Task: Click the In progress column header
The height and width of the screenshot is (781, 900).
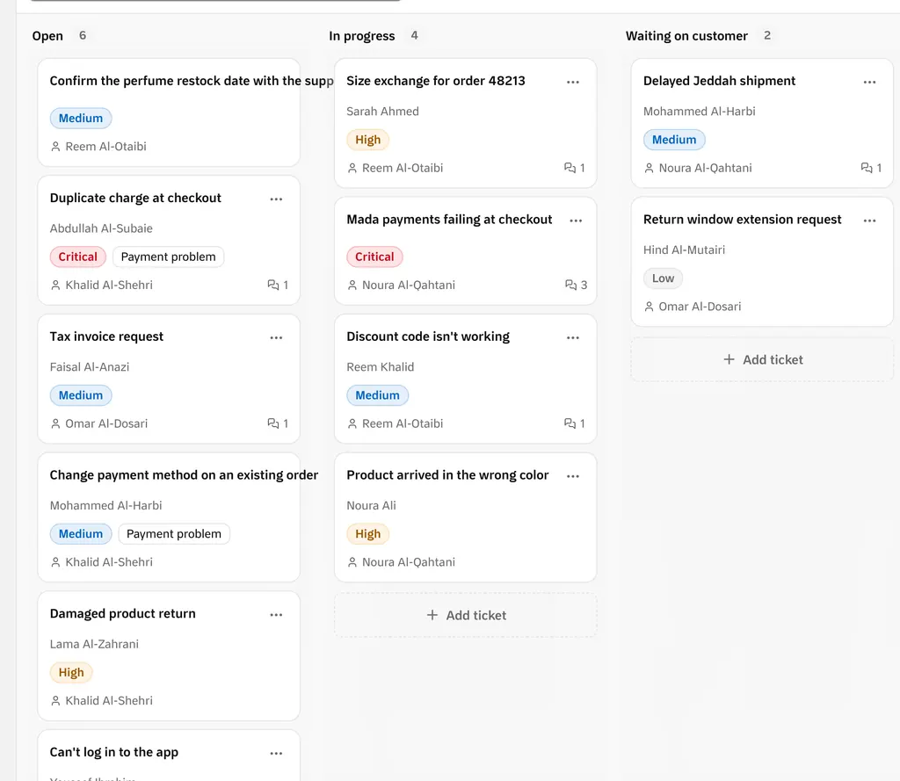Action: click(x=361, y=35)
